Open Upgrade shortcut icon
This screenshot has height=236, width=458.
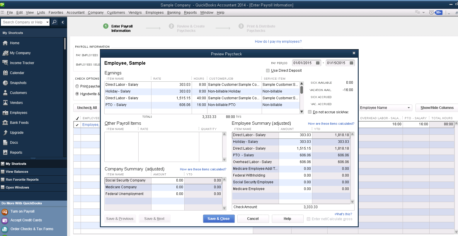coord(5,133)
